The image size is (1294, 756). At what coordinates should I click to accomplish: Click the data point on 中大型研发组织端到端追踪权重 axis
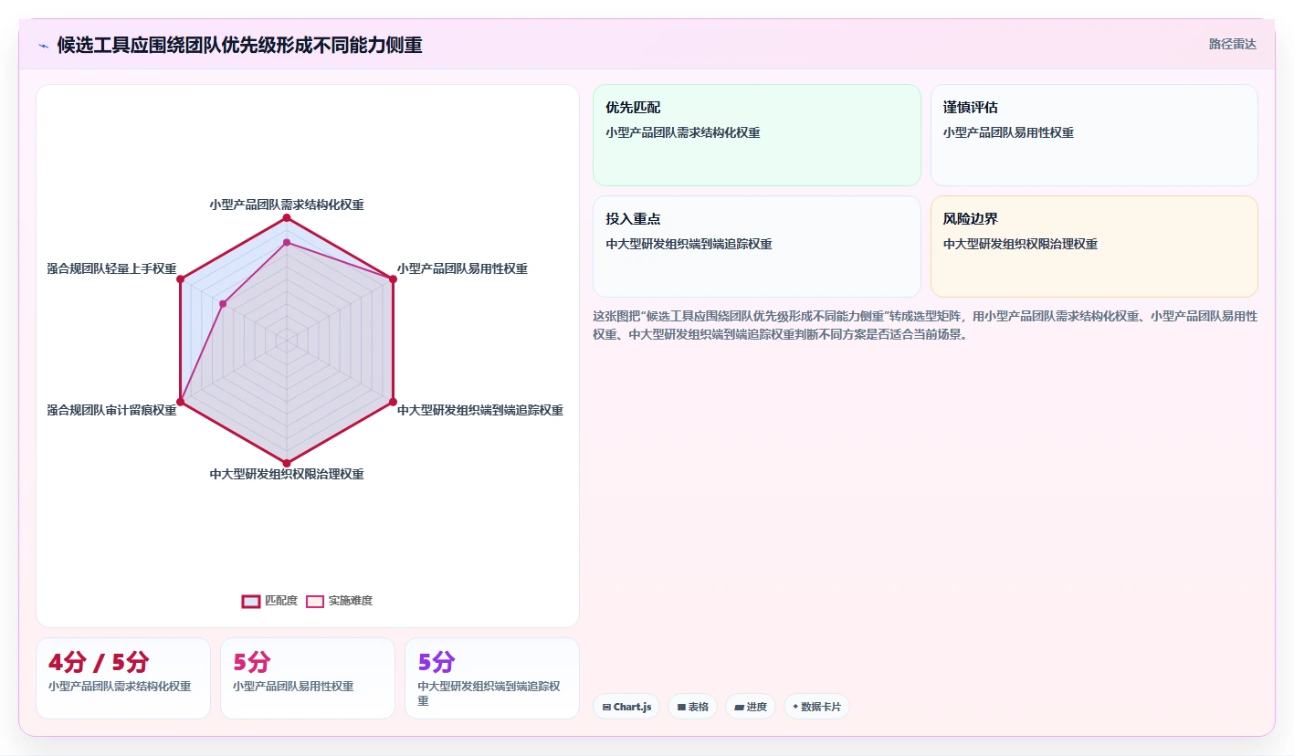[x=393, y=402]
